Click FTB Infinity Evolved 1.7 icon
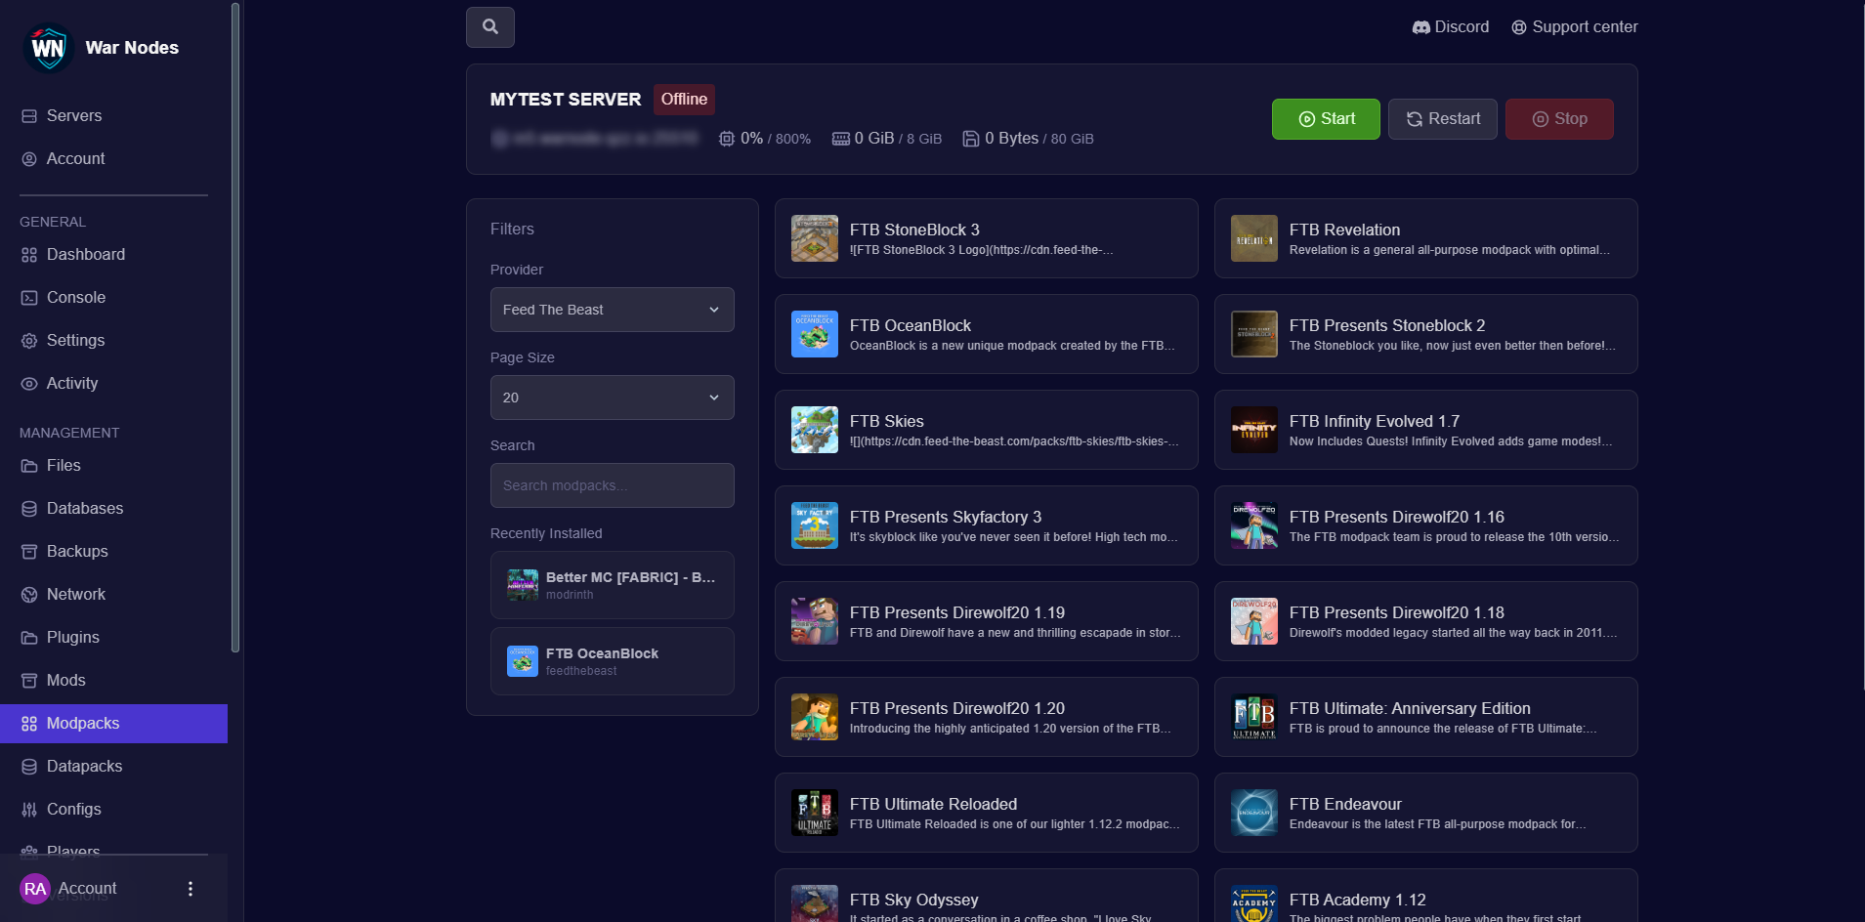1865x922 pixels. pyautogui.click(x=1254, y=430)
